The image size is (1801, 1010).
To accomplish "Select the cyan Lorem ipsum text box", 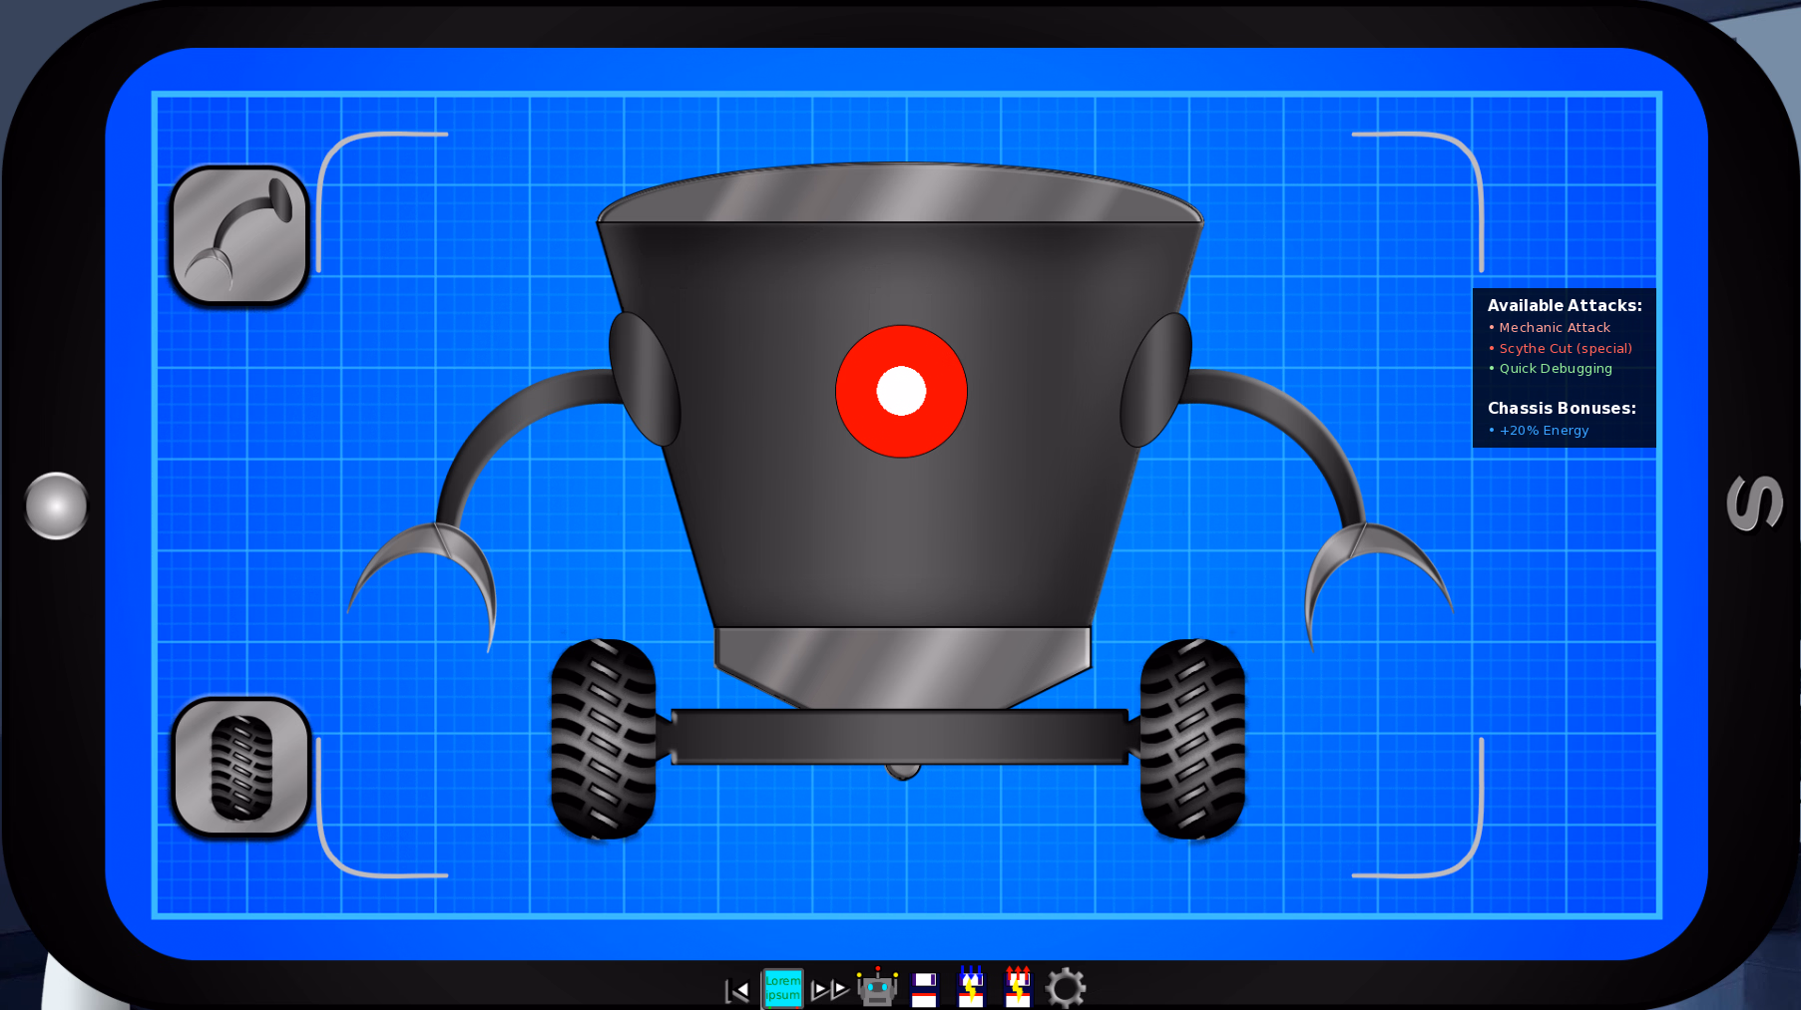I will pos(782,988).
